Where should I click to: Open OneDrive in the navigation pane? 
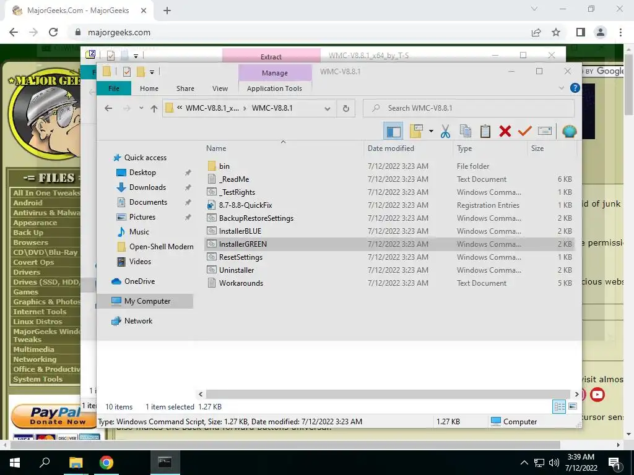pyautogui.click(x=139, y=281)
